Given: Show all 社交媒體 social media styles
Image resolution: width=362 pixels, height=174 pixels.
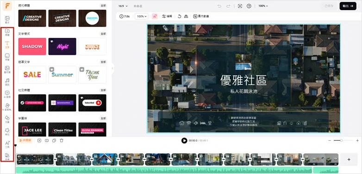Looking at the screenshot, I should (103, 90).
